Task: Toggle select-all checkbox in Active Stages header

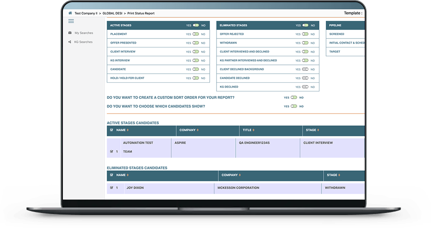Action: point(112,130)
